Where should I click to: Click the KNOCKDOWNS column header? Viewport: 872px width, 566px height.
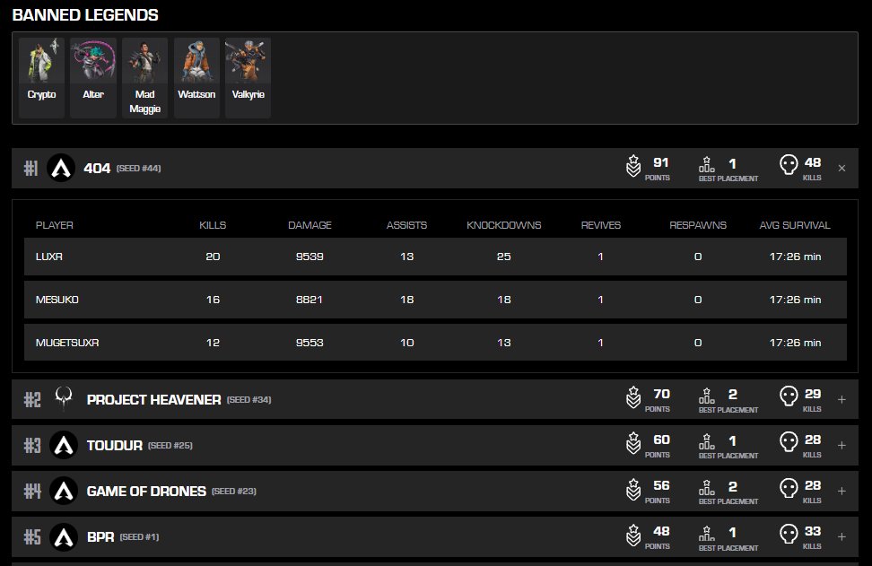(x=504, y=224)
